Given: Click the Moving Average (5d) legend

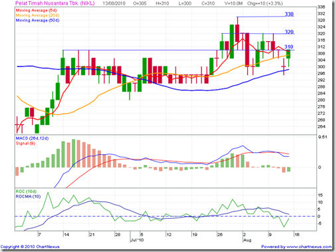Looking at the screenshot, I should pyautogui.click(x=36, y=11).
